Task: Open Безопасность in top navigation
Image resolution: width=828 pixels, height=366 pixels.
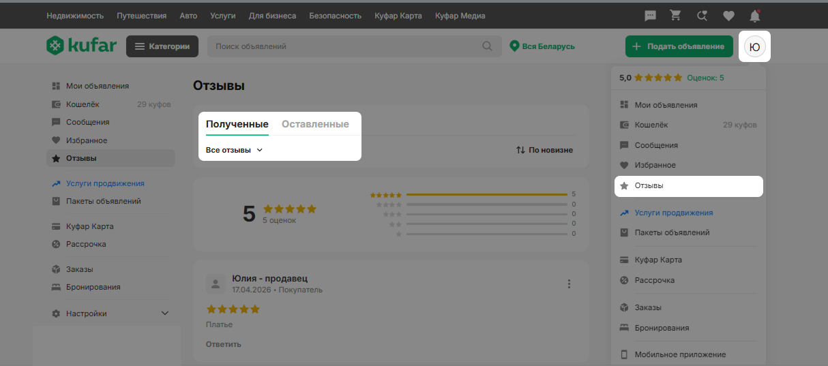Action: (x=335, y=15)
